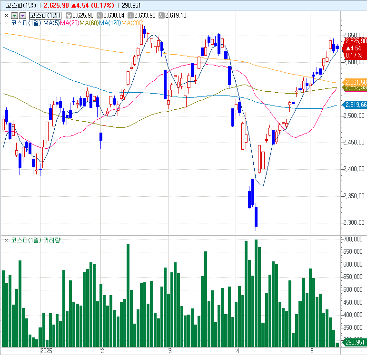
Task: Close the 코스피(1일) price series row
Action: pos(6,15)
